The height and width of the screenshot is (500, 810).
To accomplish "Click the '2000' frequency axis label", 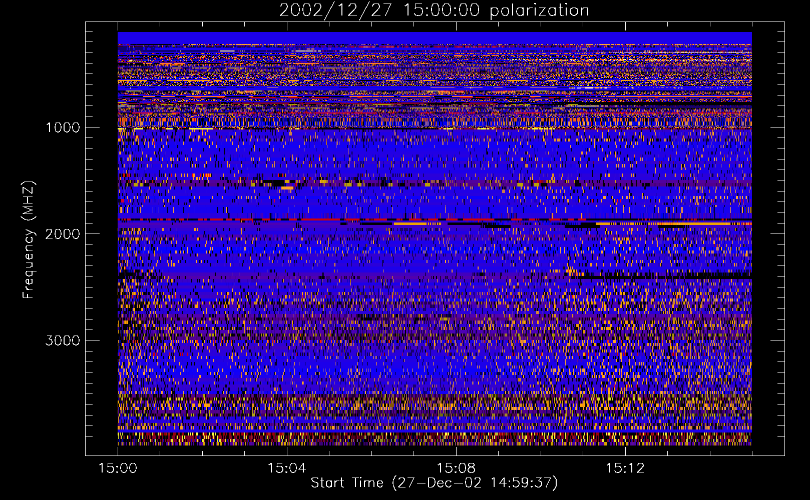I will click(x=63, y=234).
